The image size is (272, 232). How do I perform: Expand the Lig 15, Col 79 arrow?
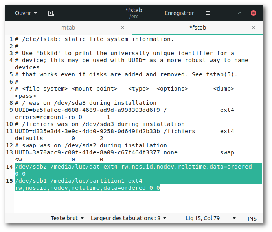234,218
